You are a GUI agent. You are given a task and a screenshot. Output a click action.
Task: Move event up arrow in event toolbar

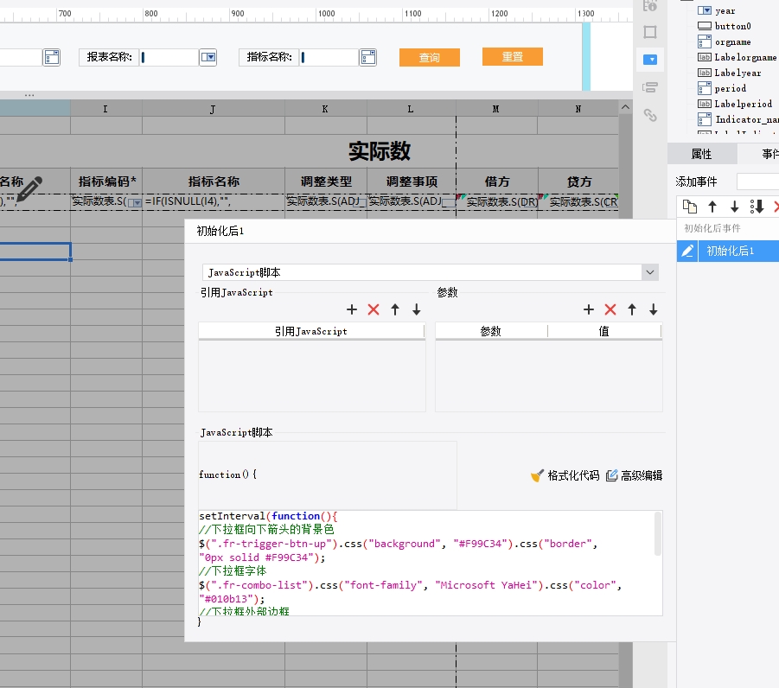pos(712,207)
